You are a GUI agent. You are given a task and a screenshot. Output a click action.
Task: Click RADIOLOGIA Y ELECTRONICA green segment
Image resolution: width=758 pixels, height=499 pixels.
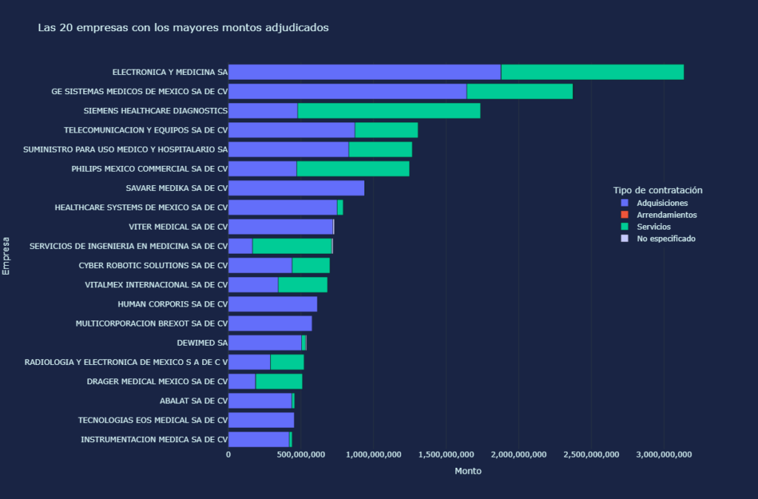click(x=287, y=362)
